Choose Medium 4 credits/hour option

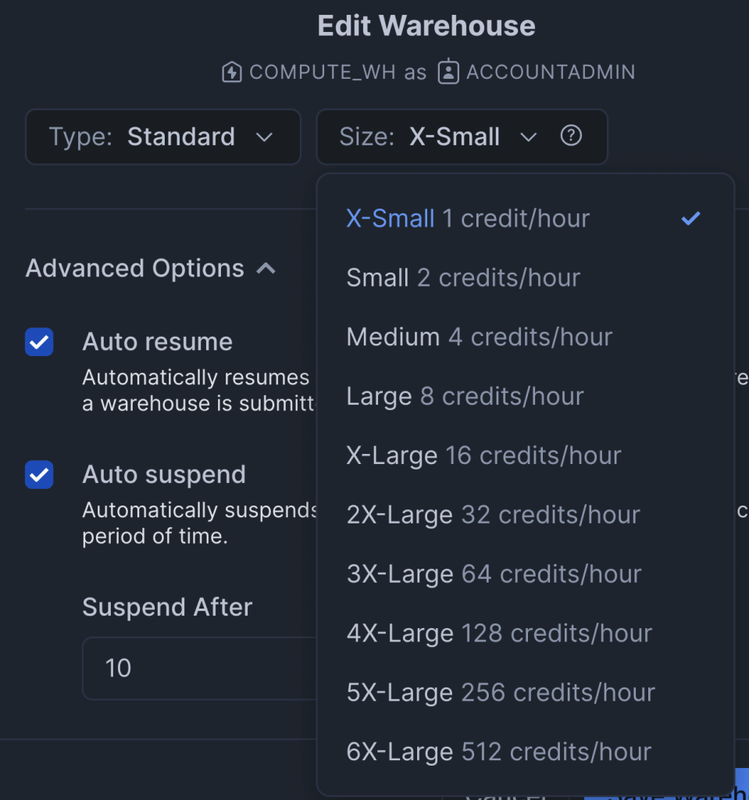(479, 337)
